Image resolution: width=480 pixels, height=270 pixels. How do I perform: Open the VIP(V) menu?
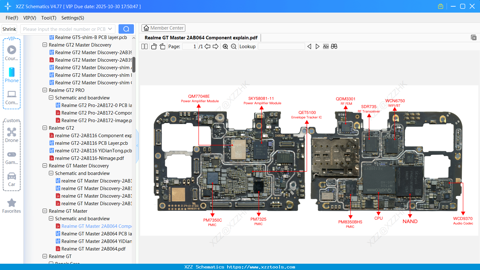(30, 18)
